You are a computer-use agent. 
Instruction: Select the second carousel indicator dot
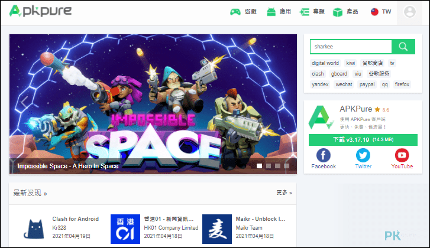tap(269, 166)
